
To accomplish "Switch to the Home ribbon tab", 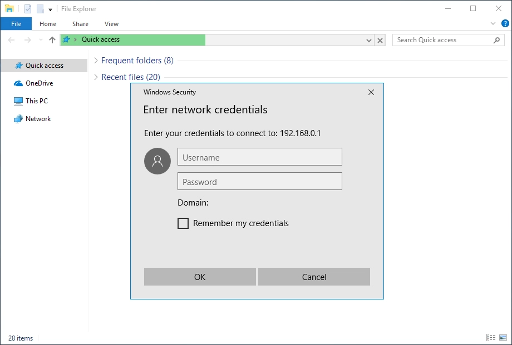I will click(48, 24).
